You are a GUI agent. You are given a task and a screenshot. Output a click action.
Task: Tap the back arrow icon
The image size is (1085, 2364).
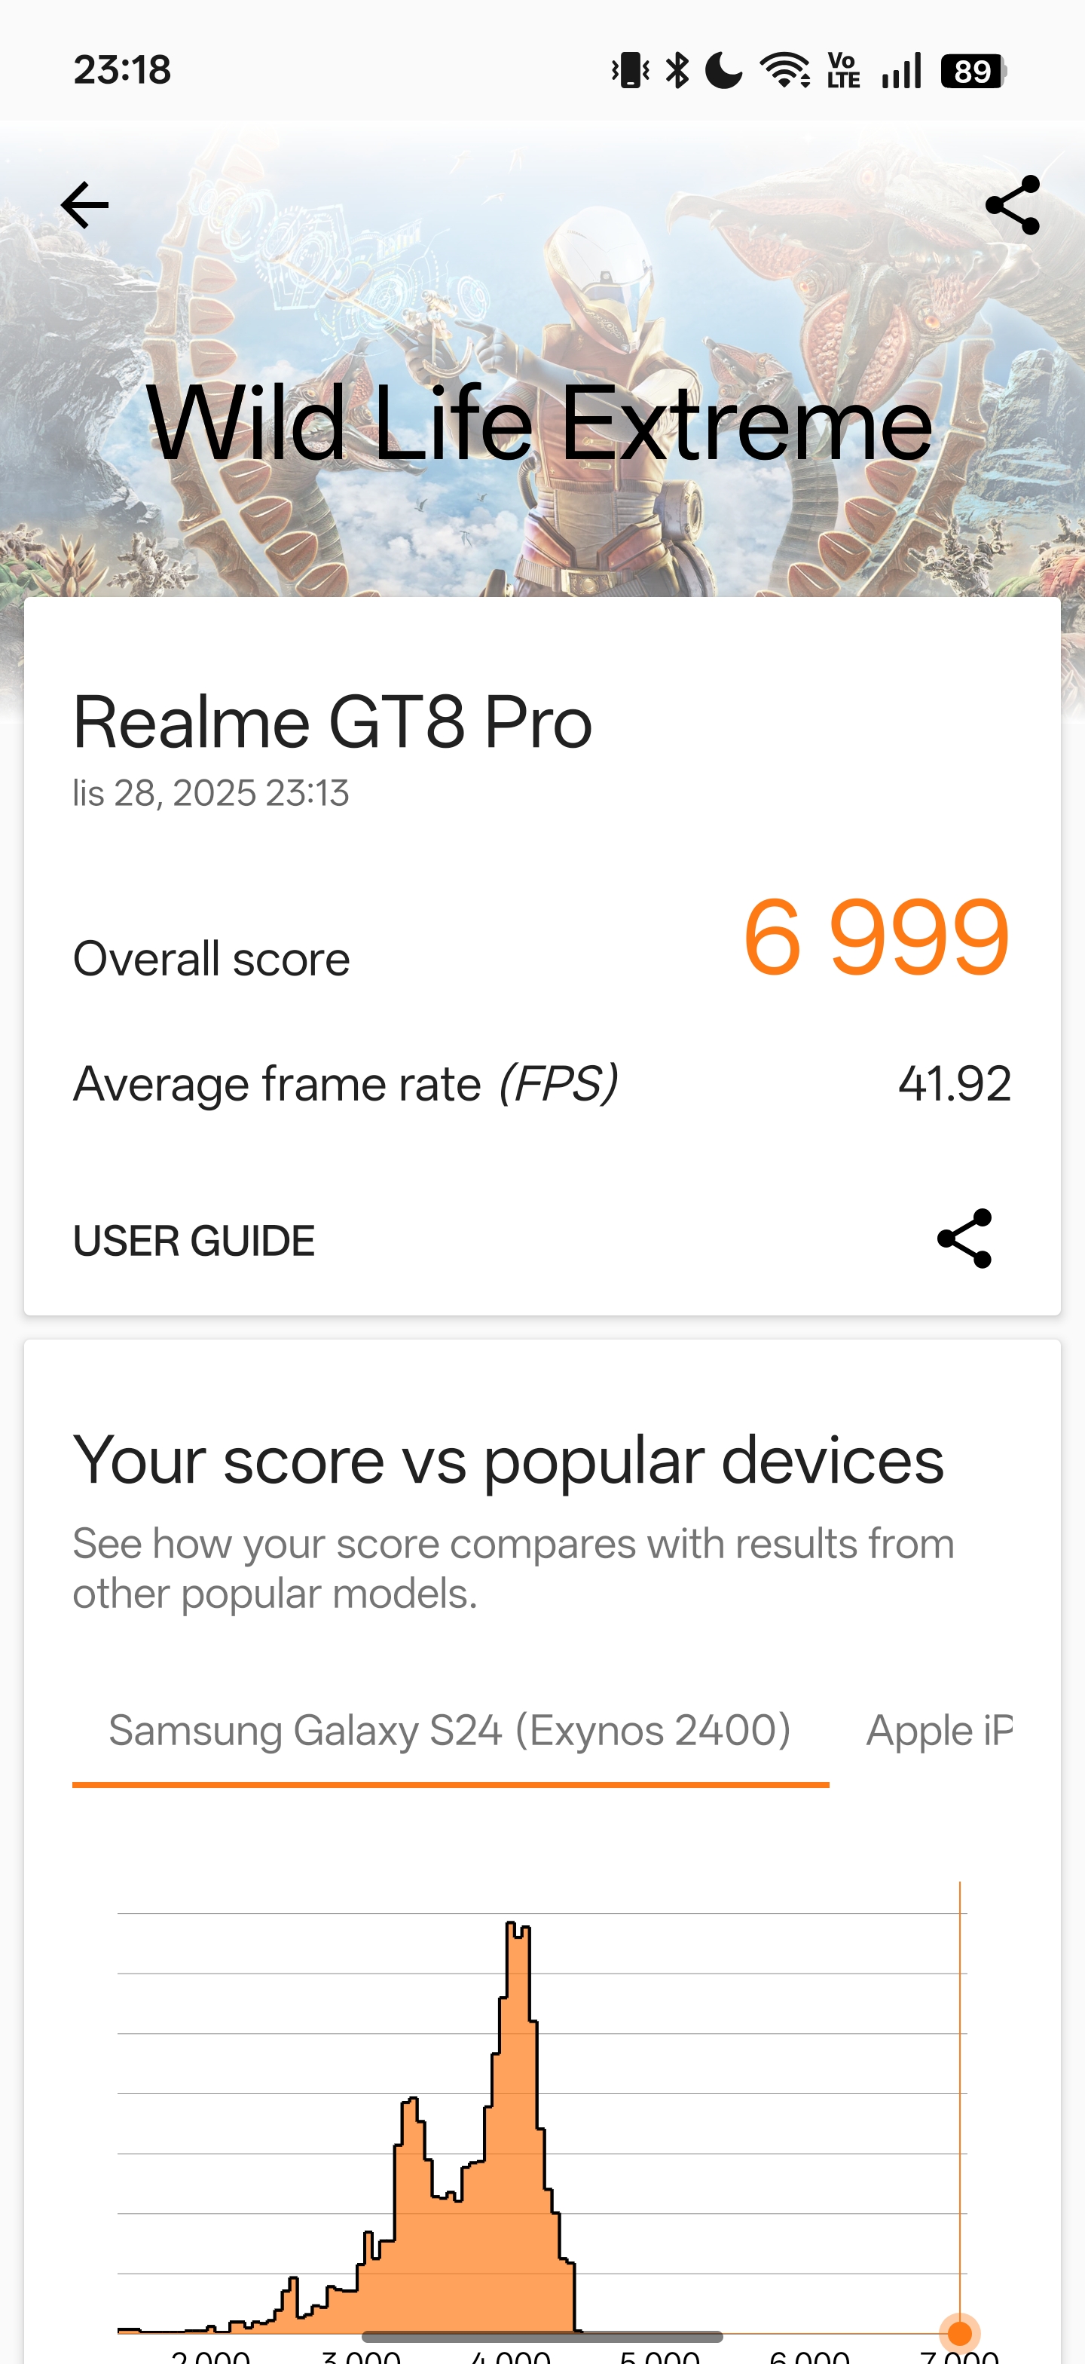(84, 204)
